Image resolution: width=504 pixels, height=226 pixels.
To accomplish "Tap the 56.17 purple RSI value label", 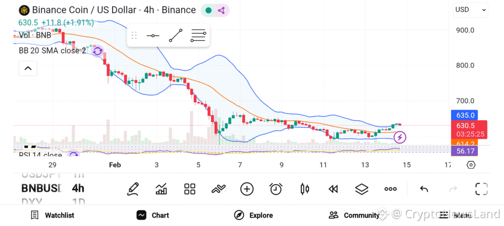I will coord(465,151).
